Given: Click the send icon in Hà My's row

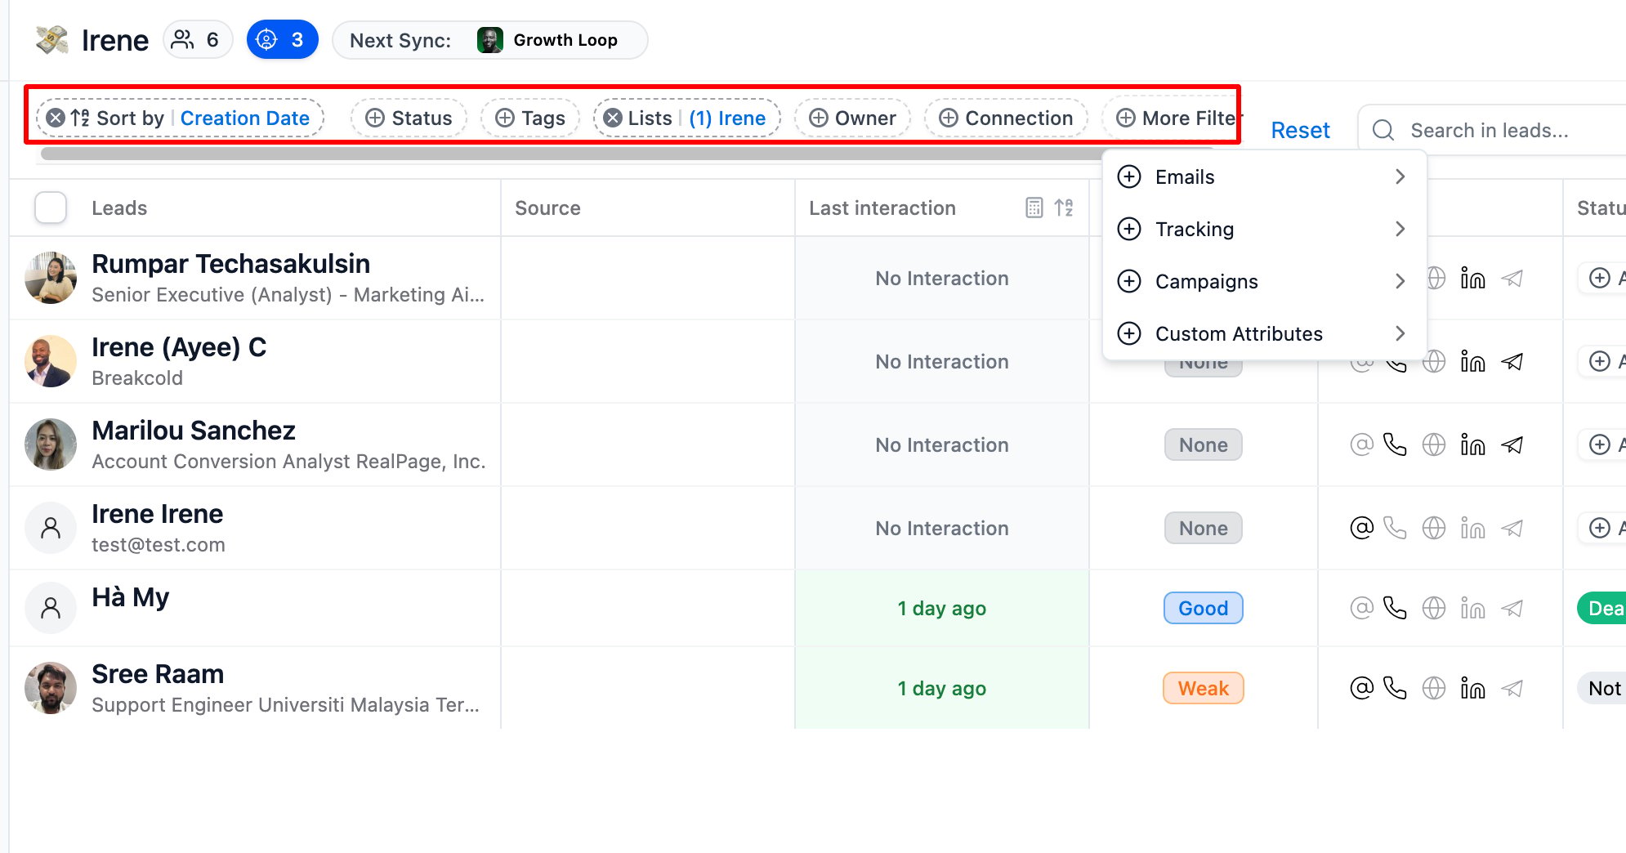Looking at the screenshot, I should (x=1512, y=609).
